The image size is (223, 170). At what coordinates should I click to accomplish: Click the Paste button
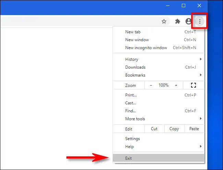pos(194,129)
